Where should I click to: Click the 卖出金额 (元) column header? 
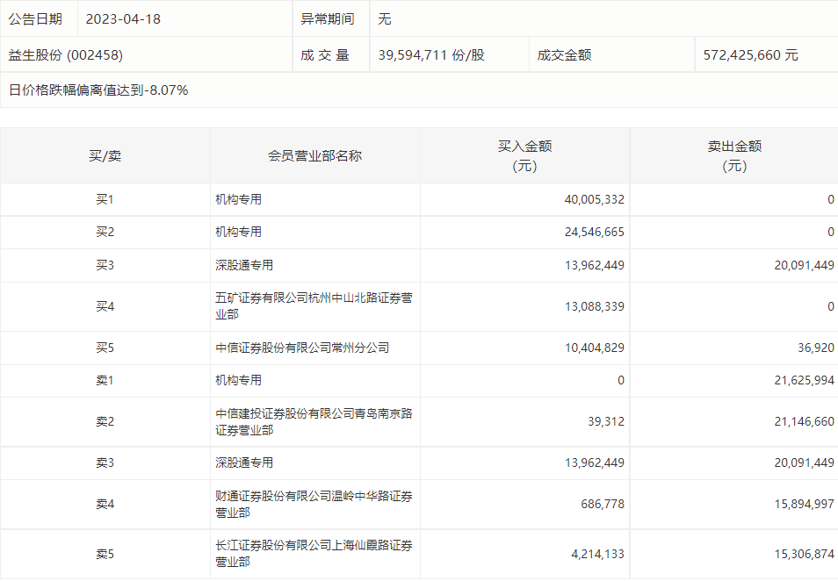[x=734, y=156]
